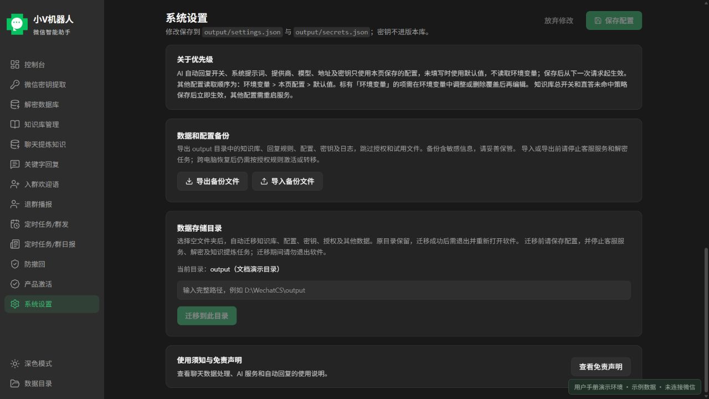Click 导出备份文件 button

point(213,181)
